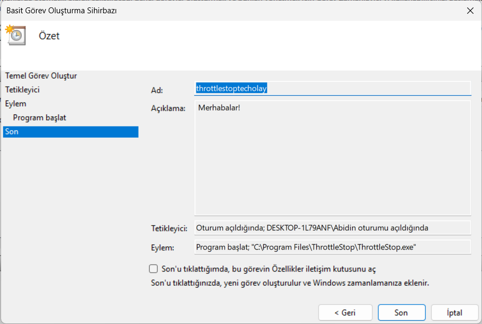Click the task wizard clock icon
Viewport: 482px width, 324px height.
point(15,35)
